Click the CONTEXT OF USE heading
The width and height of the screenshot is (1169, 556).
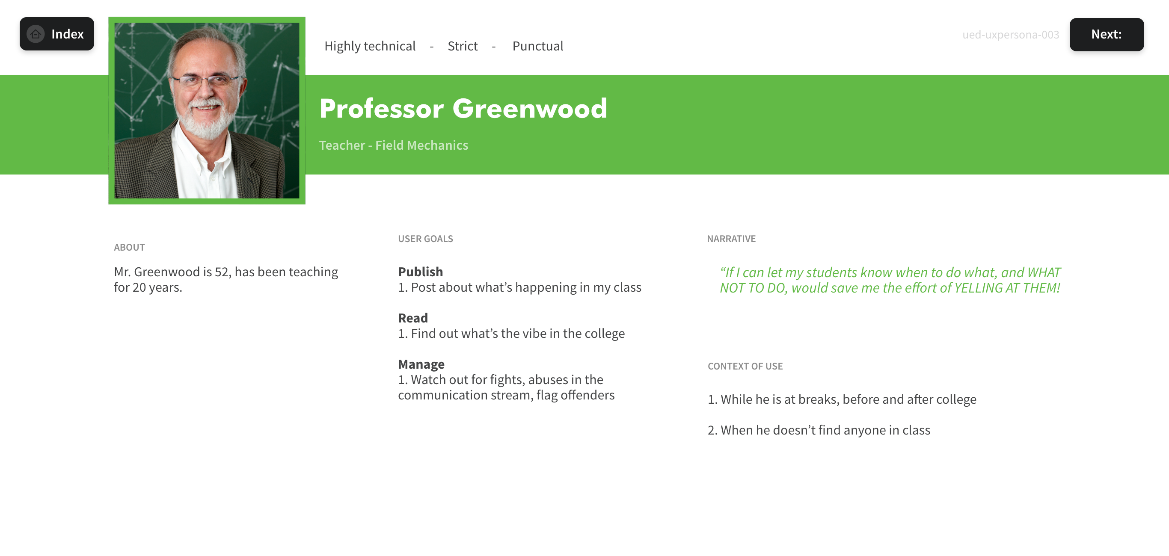(745, 367)
